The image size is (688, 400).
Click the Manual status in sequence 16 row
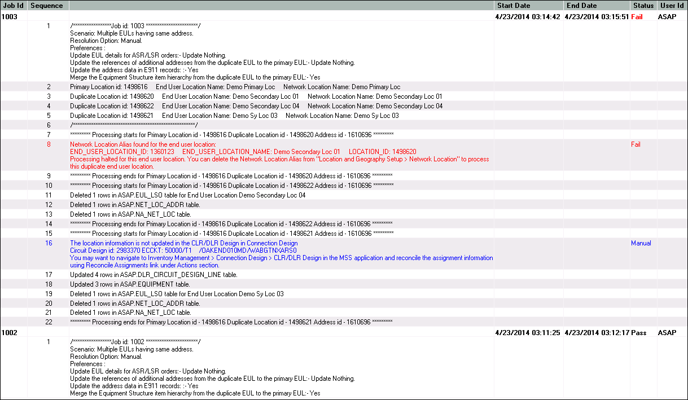coord(641,243)
